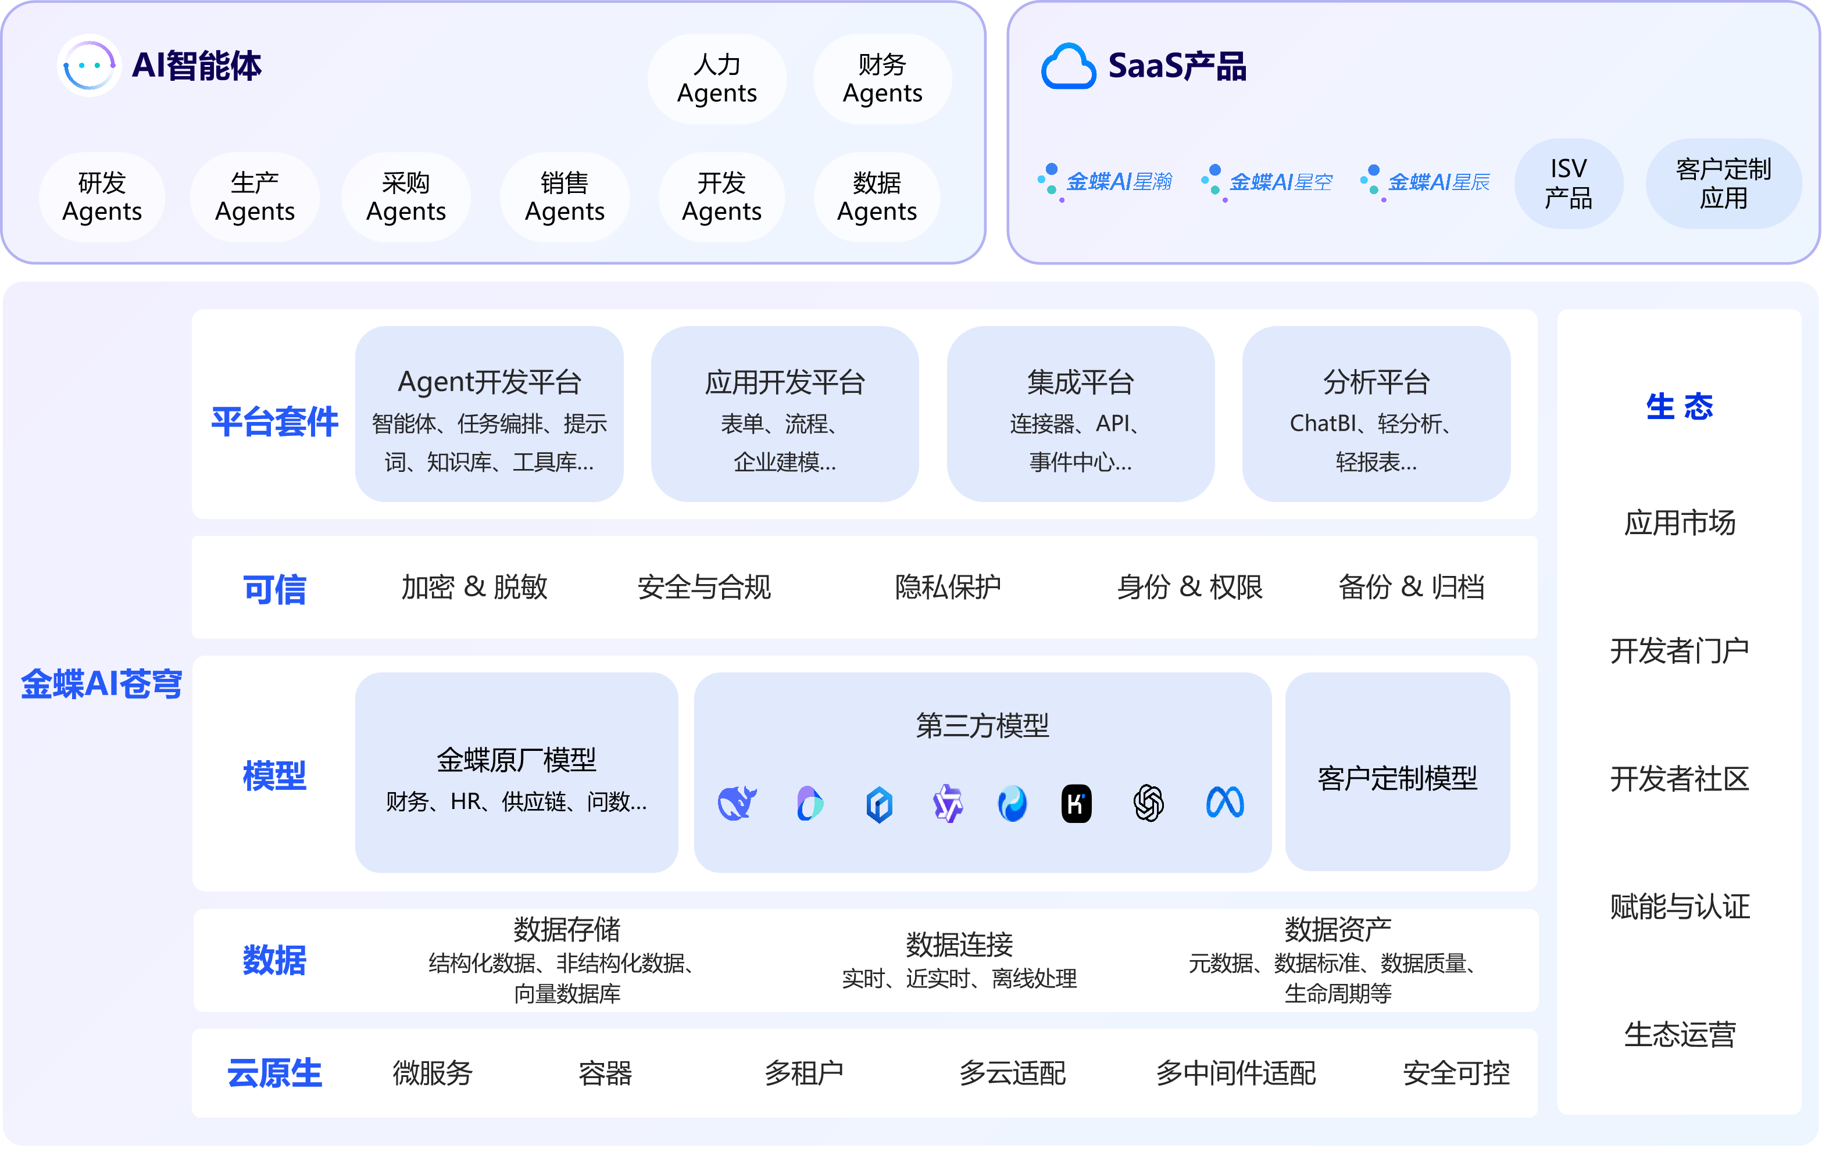Click the SaaS产品 panel title text
The image size is (1822, 1149).
(x=1177, y=66)
